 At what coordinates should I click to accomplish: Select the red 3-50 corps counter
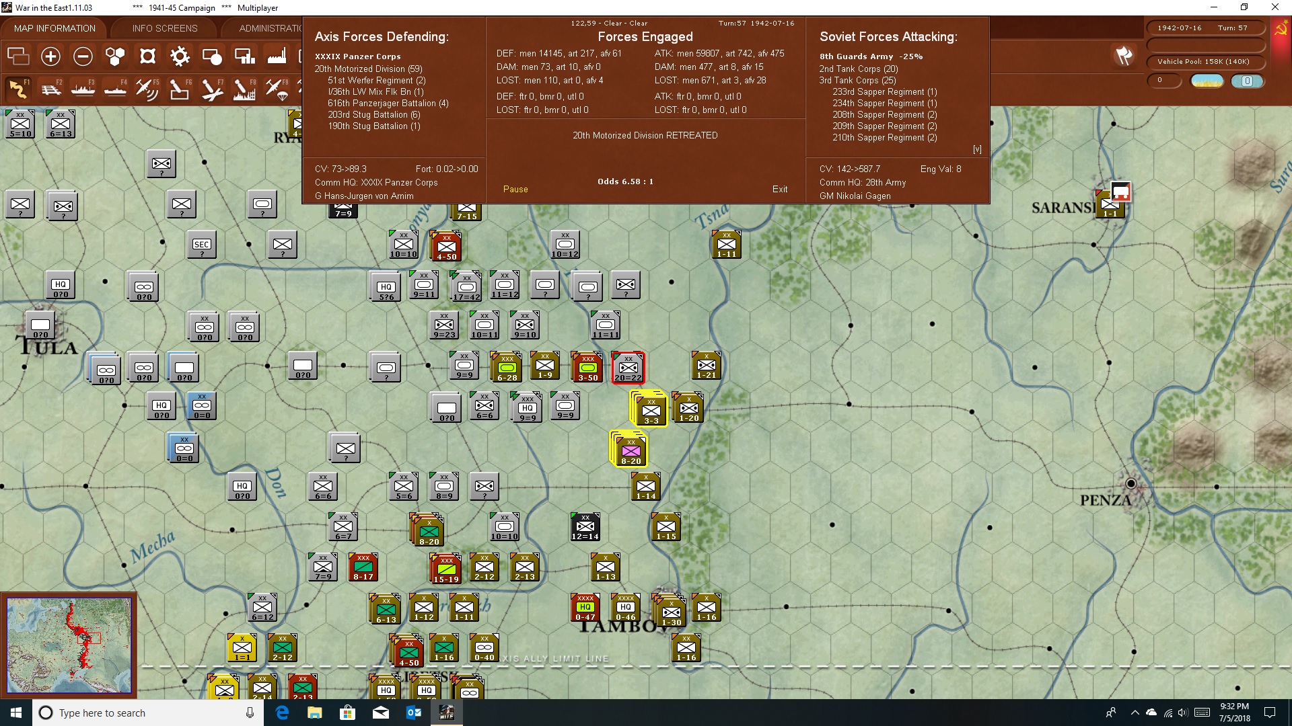587,367
